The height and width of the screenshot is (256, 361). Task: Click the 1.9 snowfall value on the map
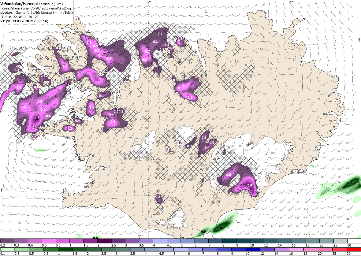click(x=253, y=191)
